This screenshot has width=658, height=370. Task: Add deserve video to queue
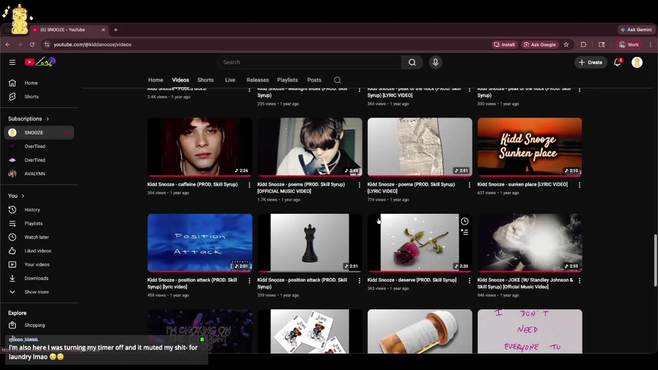[x=465, y=232]
